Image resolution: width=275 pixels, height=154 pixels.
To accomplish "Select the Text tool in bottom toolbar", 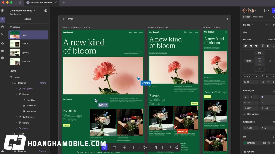I will 162,147.
